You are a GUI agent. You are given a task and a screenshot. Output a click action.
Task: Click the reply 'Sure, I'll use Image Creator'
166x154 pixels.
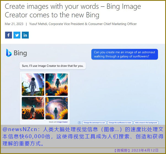53,66
